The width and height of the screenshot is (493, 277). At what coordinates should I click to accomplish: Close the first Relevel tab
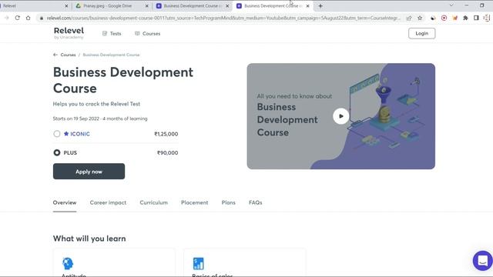click(66, 6)
